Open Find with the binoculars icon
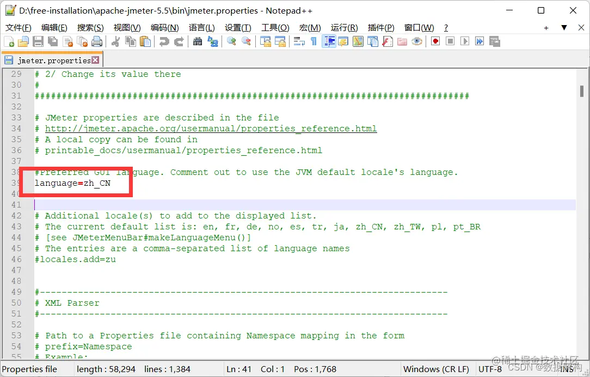The height and width of the screenshot is (377, 590). 198,41
